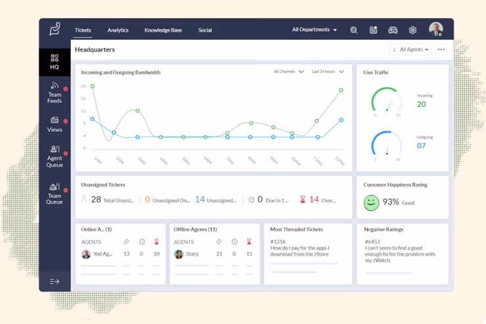Image resolution: width=486 pixels, height=324 pixels.
Task: Click the add ticket notes icon in header
Action: (x=373, y=30)
